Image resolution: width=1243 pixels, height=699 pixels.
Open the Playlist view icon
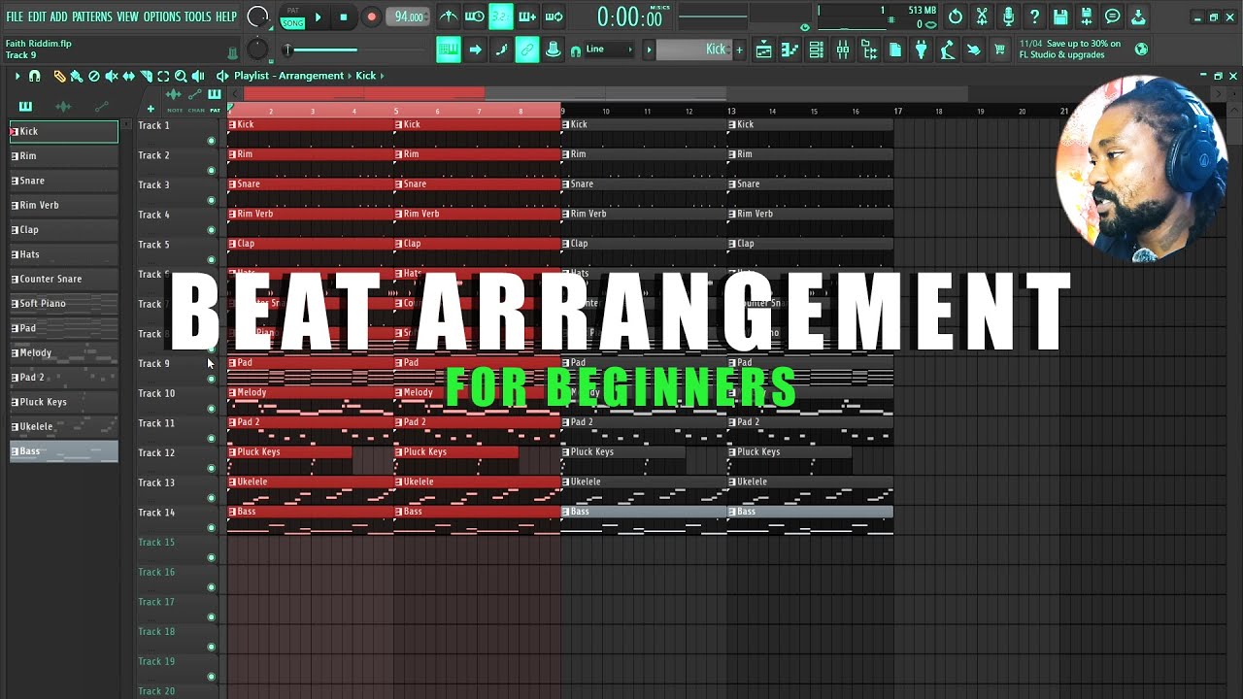click(x=764, y=50)
